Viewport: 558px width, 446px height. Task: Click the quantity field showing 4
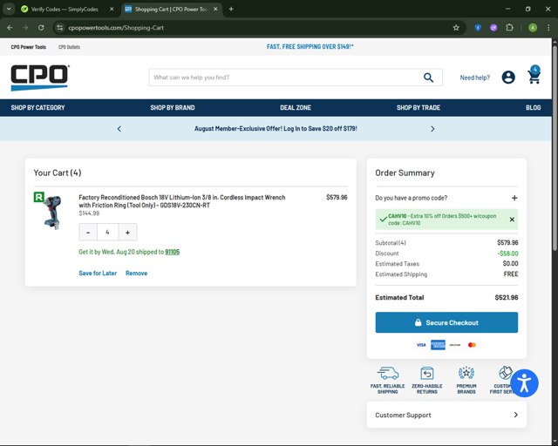pos(107,233)
